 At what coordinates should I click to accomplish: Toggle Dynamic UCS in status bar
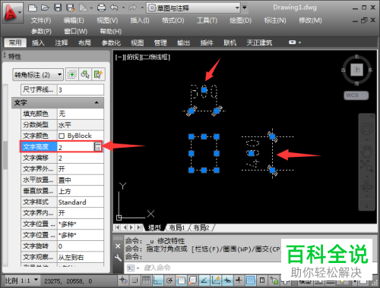216,280
